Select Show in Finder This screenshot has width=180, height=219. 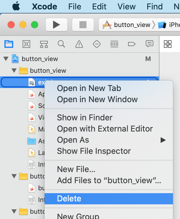85,118
